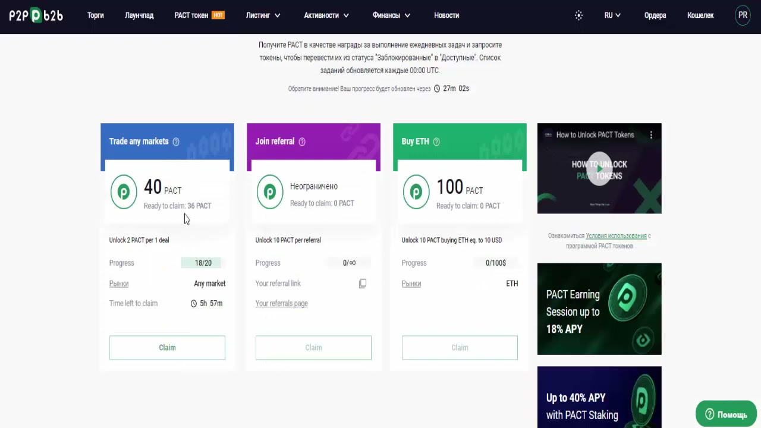Open help icon next to Trade any markets
This screenshot has width=761, height=428.
pos(176,141)
